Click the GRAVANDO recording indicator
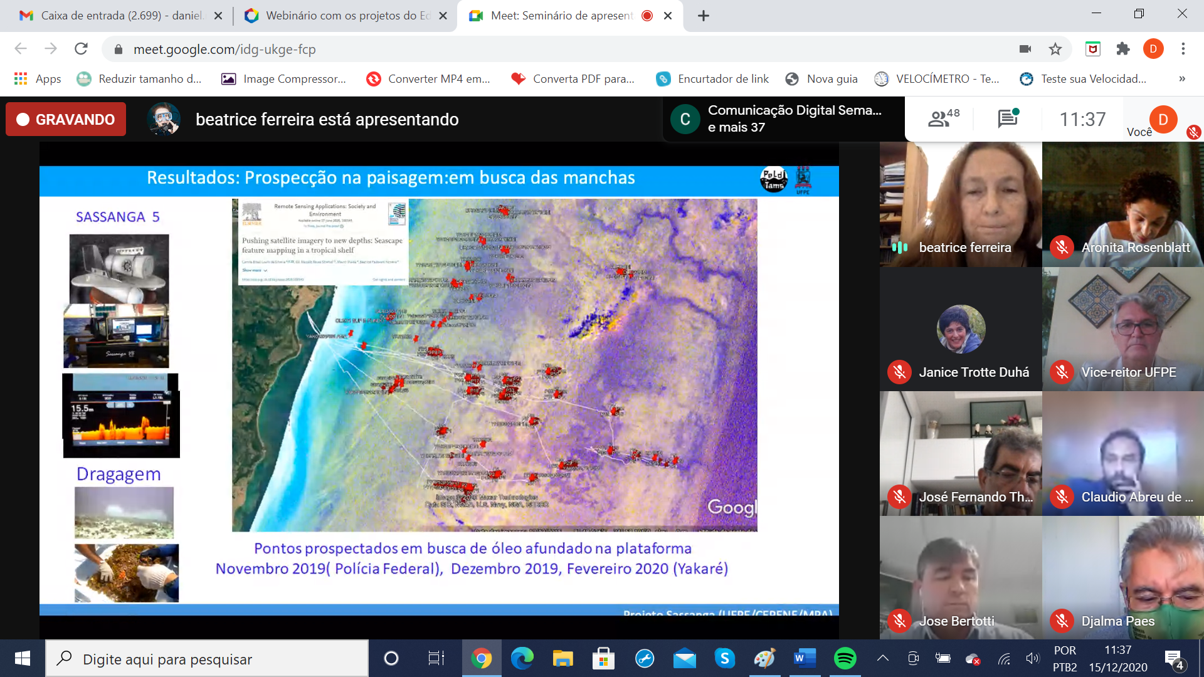Screen dimensions: 1204x677 click(66, 119)
